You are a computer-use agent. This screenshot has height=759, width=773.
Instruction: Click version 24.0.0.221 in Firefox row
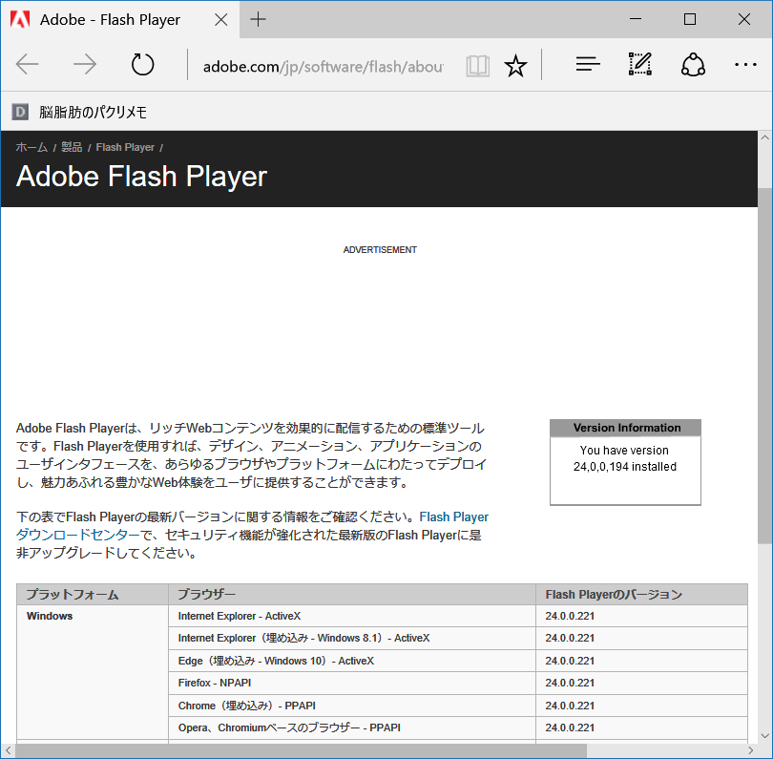pyautogui.click(x=570, y=683)
